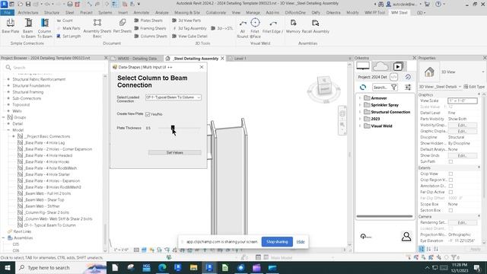Open the Windows Start menu
This screenshot has height=274, width=487.
pos(7,267)
